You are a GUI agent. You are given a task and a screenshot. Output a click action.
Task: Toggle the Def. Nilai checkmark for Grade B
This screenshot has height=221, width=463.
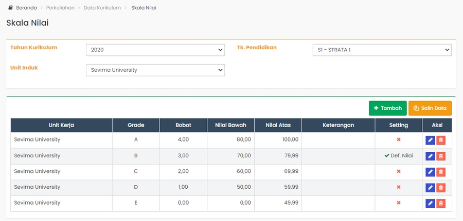click(x=398, y=156)
